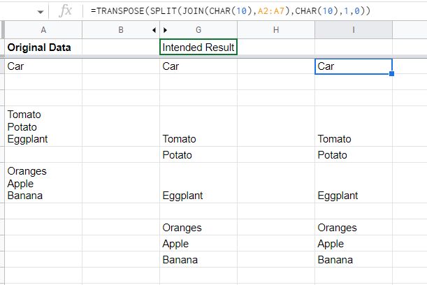427x285 pixels.
Task: Select column A header
Action: (43, 30)
